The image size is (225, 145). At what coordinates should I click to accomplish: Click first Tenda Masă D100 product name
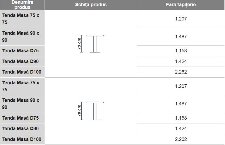22,72
